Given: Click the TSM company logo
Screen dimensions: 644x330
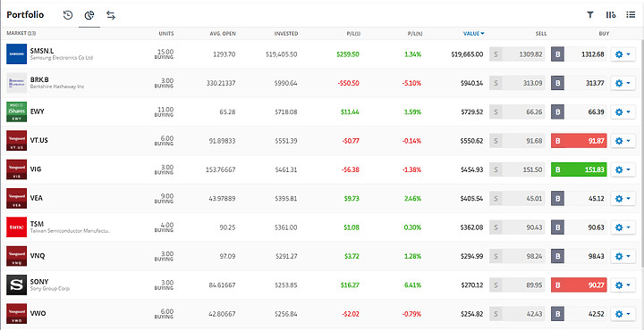Looking at the screenshot, I should pyautogui.click(x=16, y=227).
